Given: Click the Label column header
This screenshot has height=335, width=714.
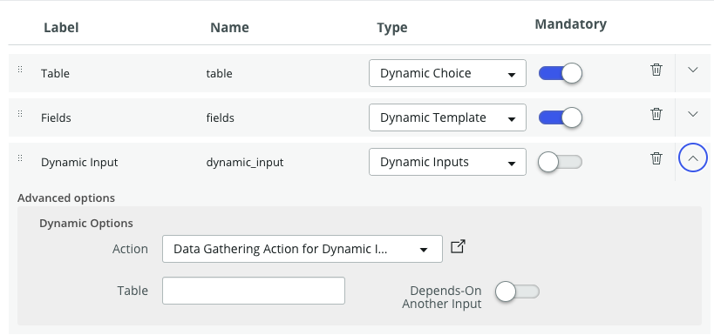Looking at the screenshot, I should (x=61, y=28).
